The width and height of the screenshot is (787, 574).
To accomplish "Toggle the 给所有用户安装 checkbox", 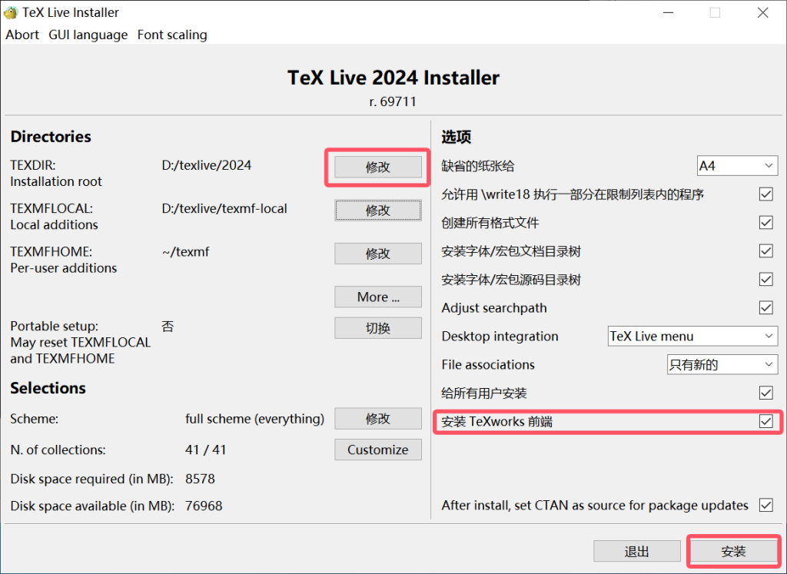I will tap(766, 393).
